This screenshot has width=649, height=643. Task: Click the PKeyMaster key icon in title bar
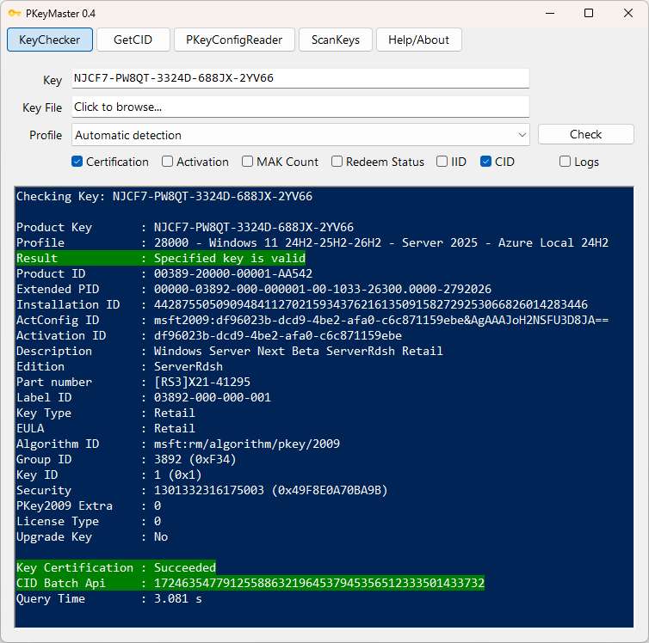(15, 13)
